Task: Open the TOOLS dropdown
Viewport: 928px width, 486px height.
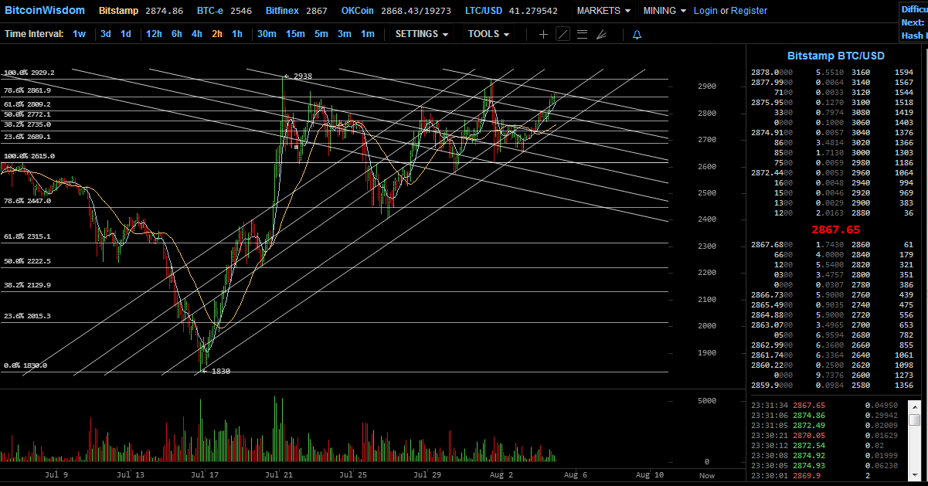Action: [x=488, y=34]
